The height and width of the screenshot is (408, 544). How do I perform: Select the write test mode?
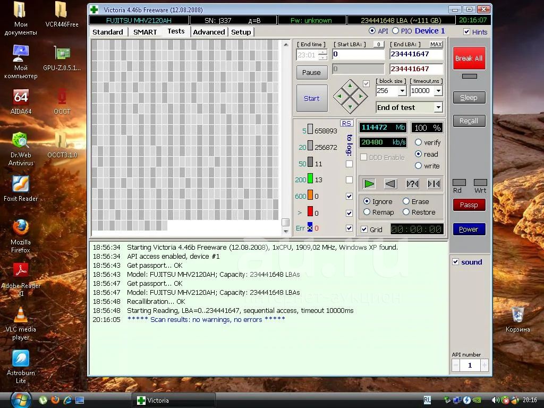pos(419,166)
